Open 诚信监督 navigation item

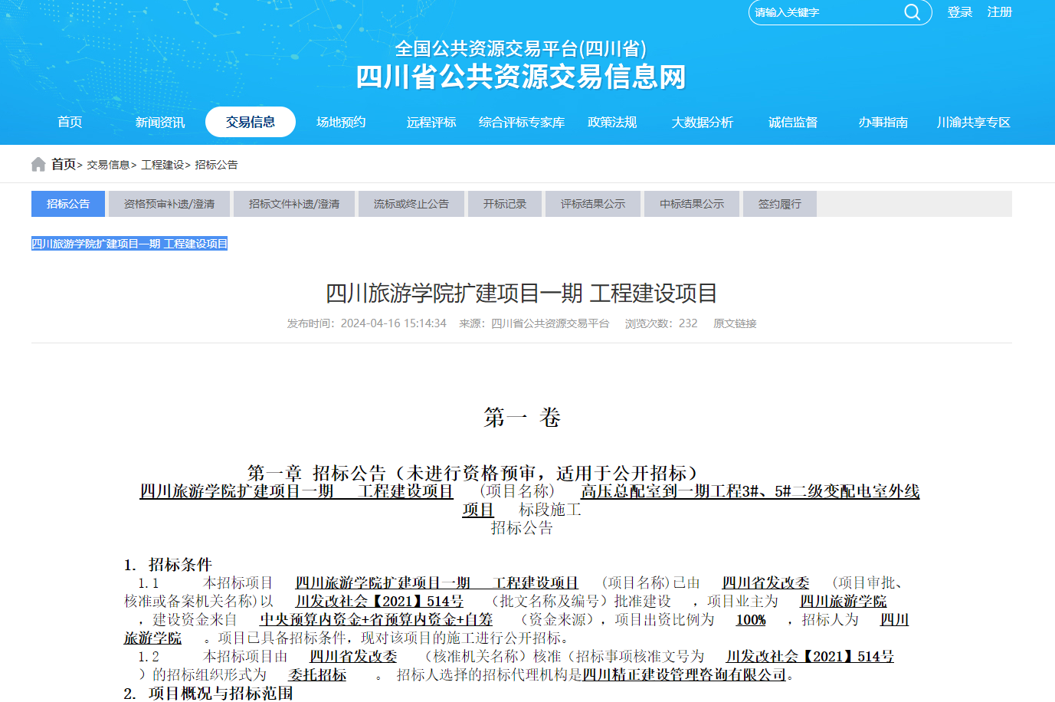tap(793, 123)
